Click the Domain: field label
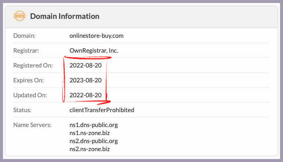This screenshot has width=283, height=162. point(25,36)
